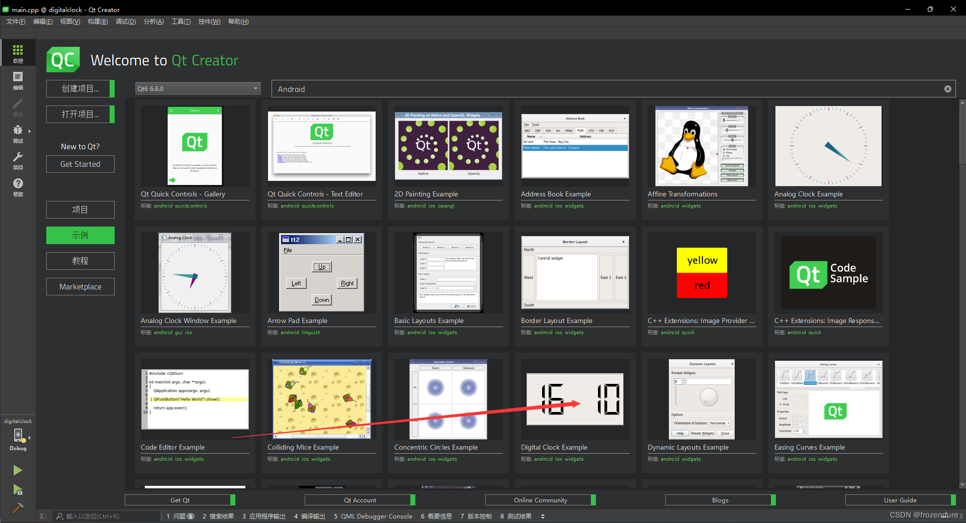Screen dimensions: 966x523
Task: Click the Get Qt link button
Action: 180,500
